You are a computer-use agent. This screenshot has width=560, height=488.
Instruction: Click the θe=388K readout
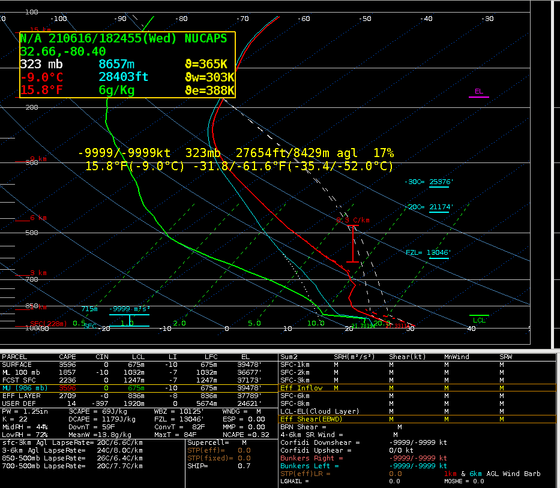pos(209,91)
